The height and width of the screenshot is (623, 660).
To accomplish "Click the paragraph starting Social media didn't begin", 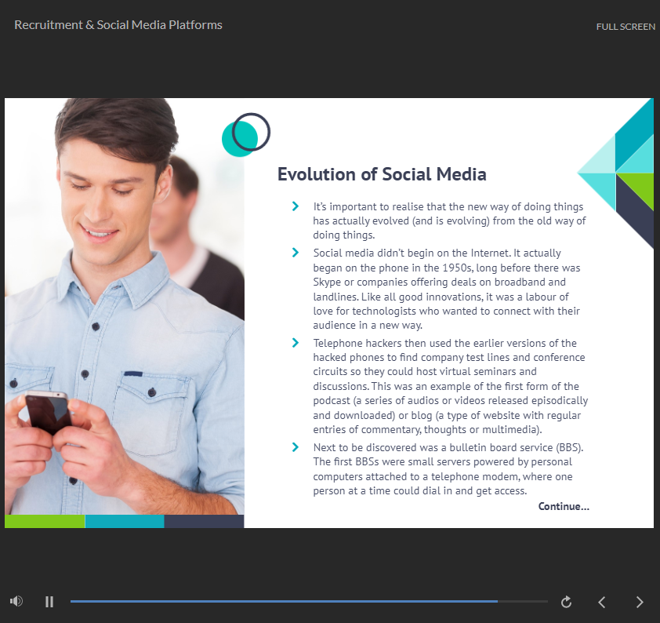I will (x=447, y=289).
